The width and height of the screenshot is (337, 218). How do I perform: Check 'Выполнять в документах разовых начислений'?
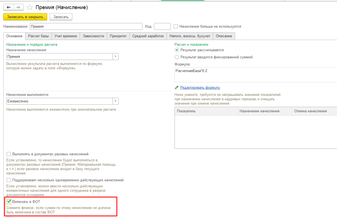point(9,154)
